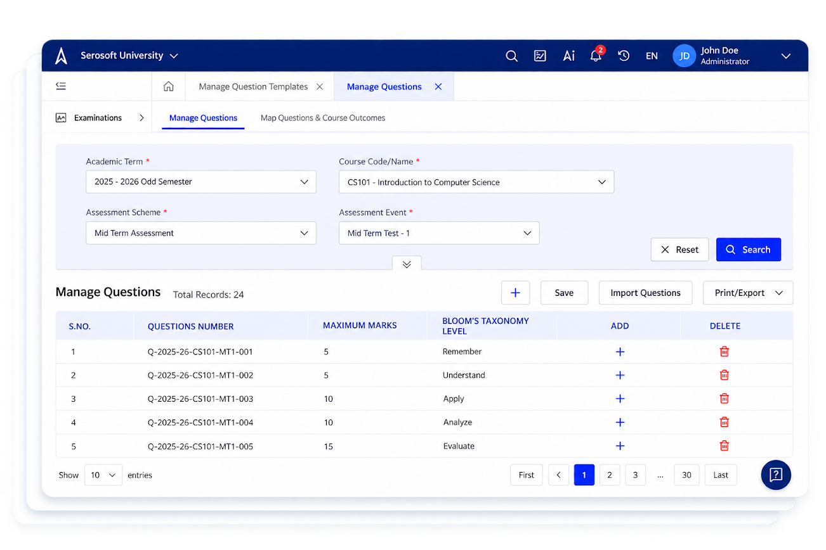The height and width of the screenshot is (550, 826).
Task: Click the plus button beside Save
Action: point(515,293)
